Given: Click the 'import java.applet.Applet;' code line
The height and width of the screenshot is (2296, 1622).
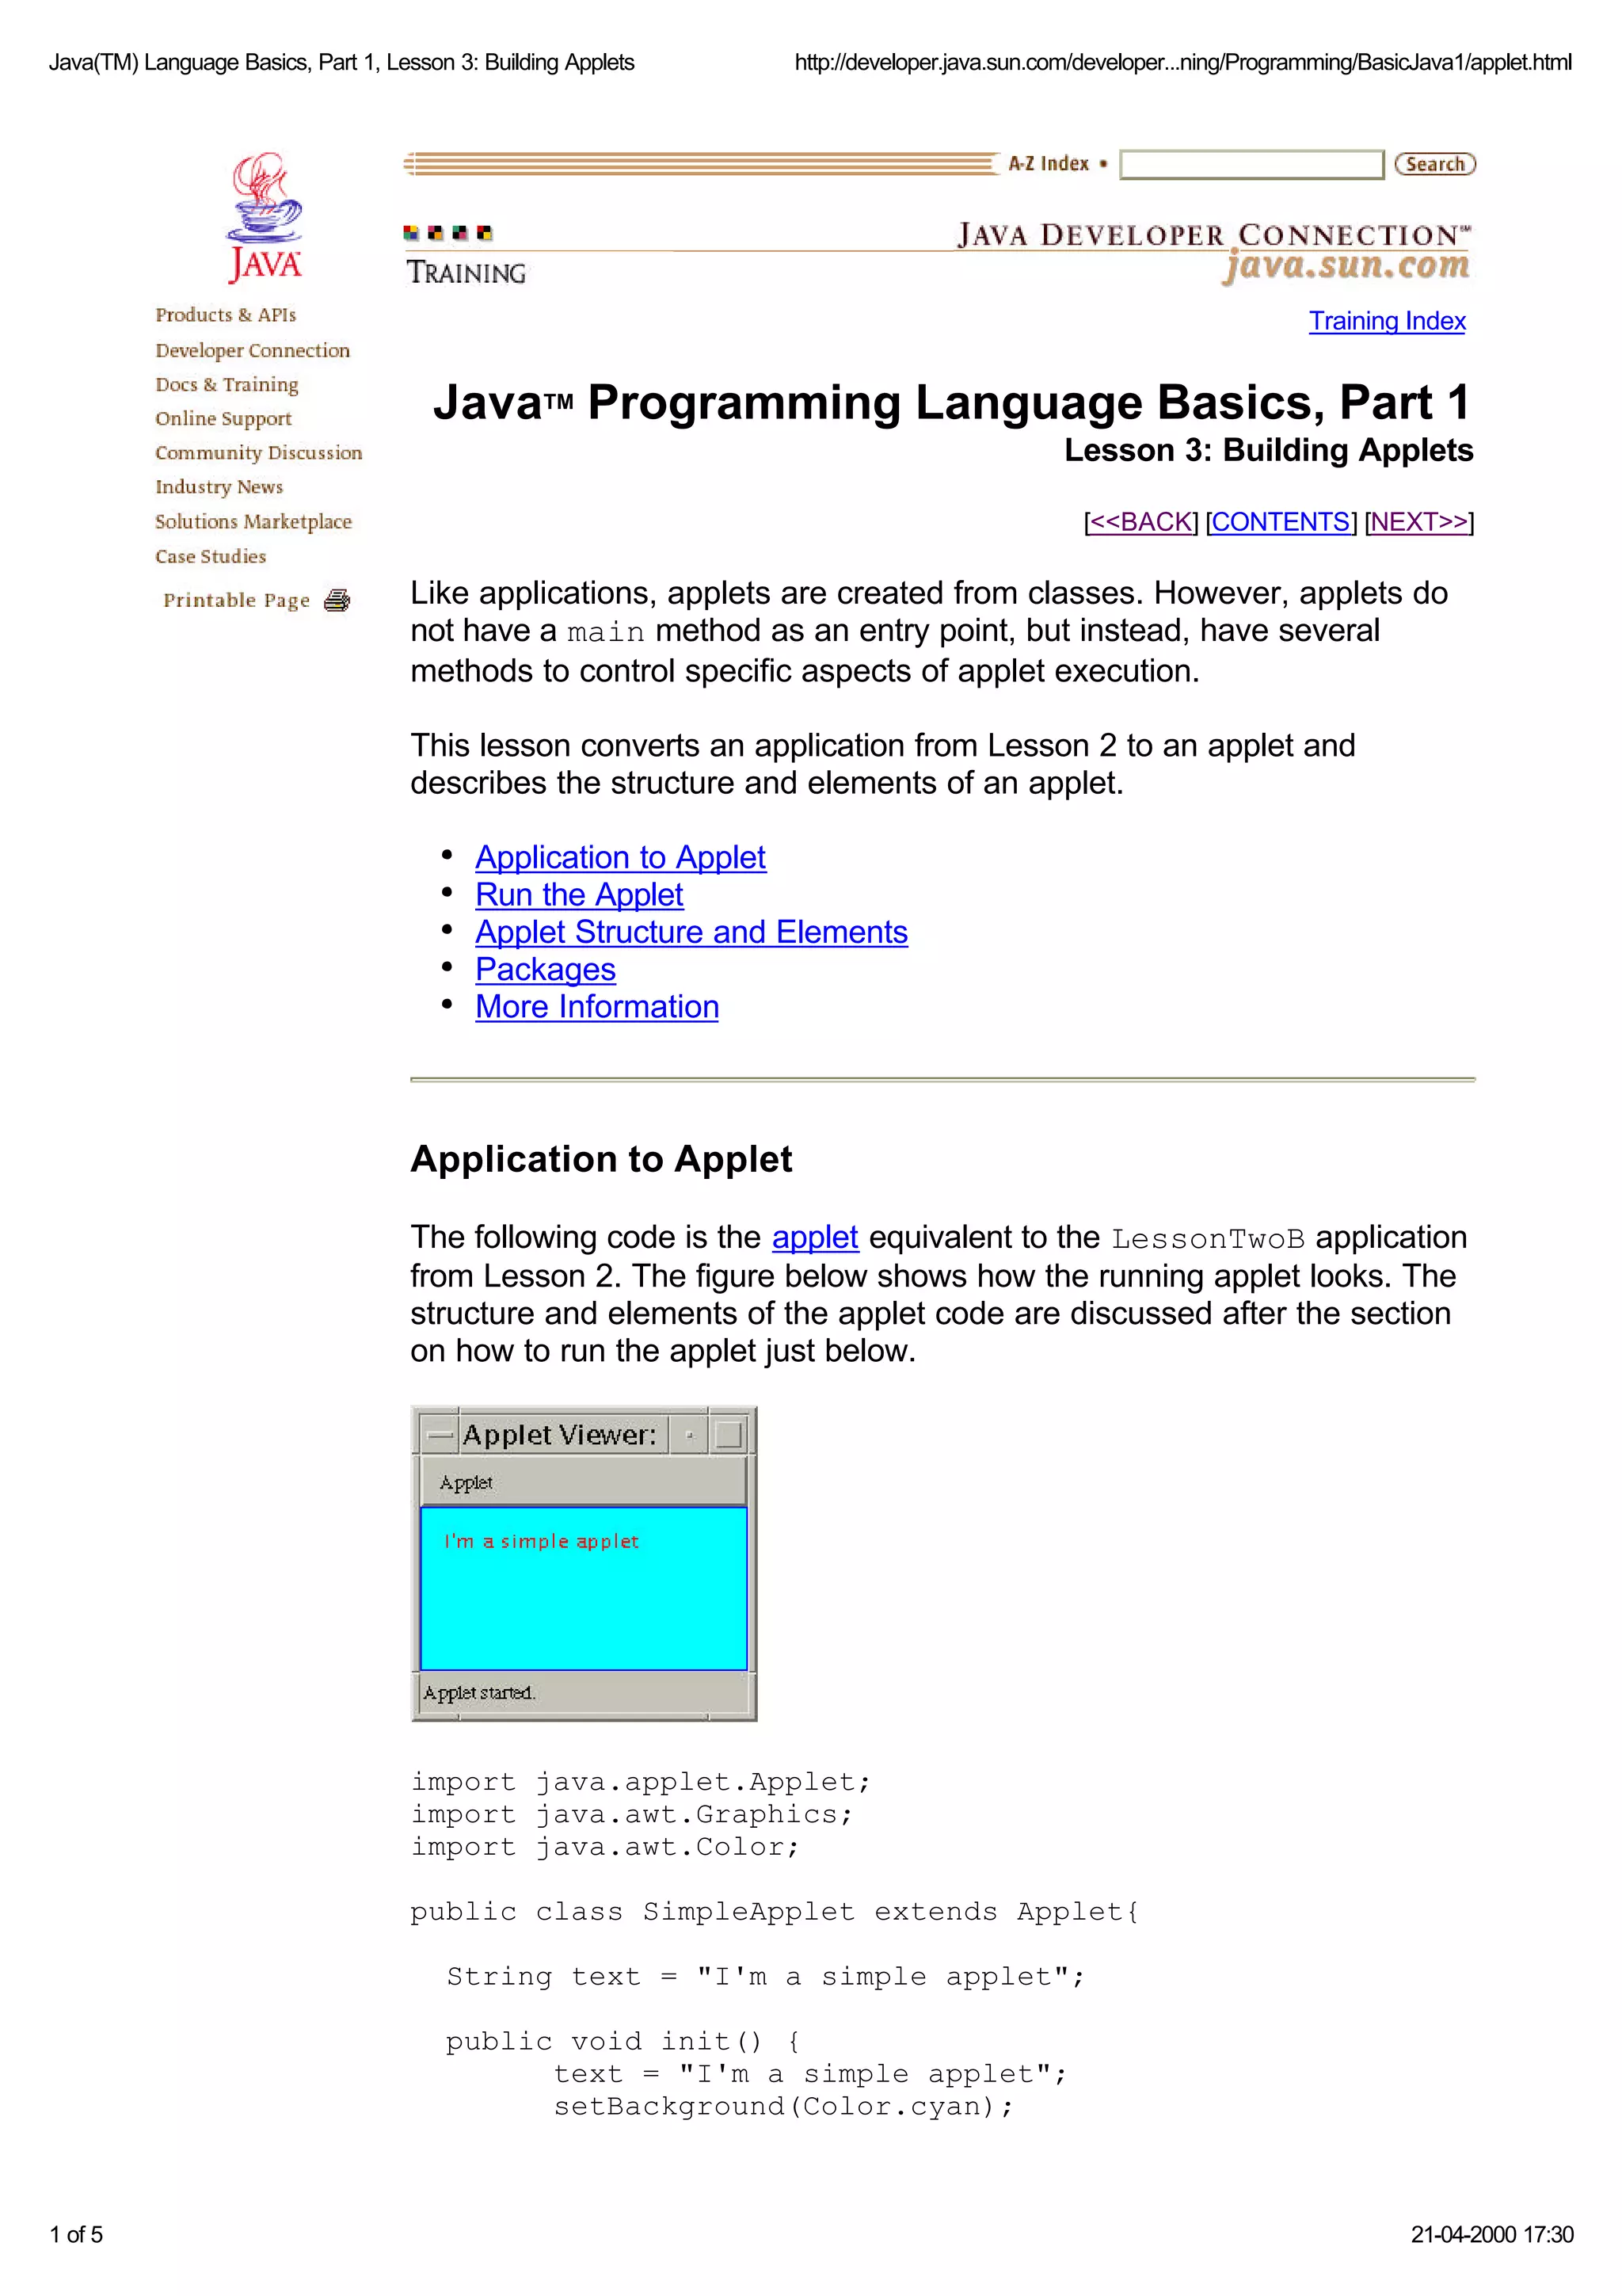Looking at the screenshot, I should (642, 1782).
